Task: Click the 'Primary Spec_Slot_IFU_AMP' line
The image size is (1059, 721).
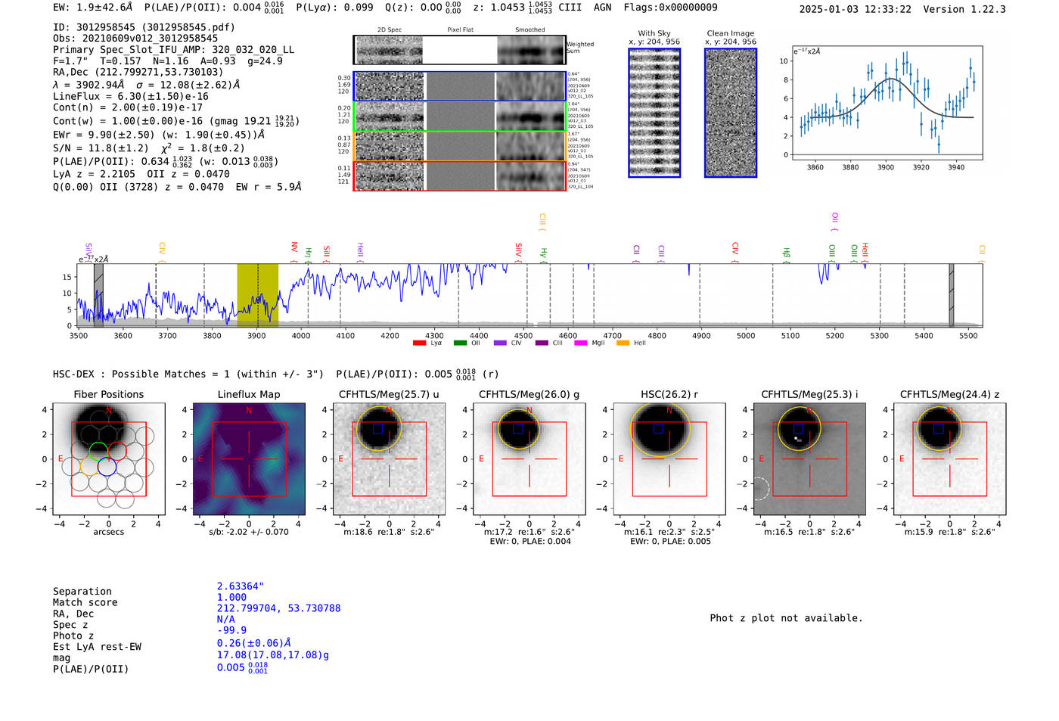Action: [173, 49]
